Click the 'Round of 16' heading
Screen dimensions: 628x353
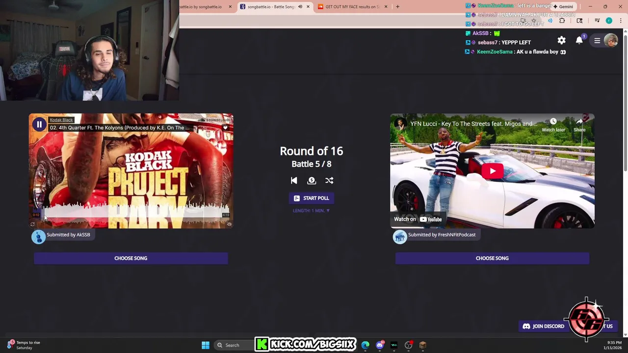[x=312, y=151]
